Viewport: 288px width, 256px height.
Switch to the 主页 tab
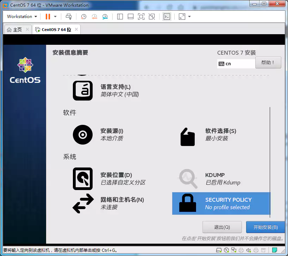[15, 30]
